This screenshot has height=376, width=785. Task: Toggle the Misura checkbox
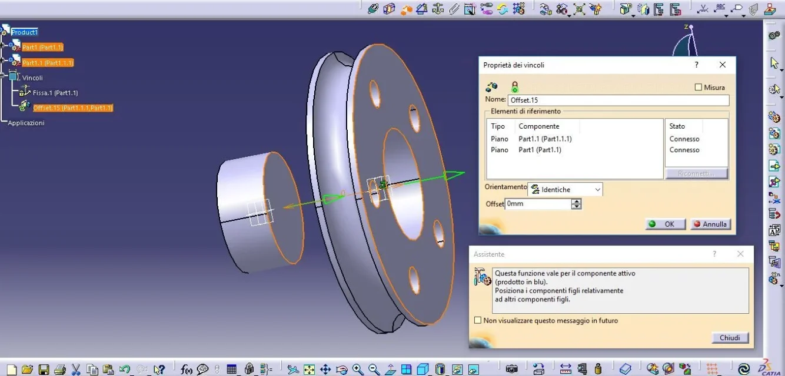[698, 88]
